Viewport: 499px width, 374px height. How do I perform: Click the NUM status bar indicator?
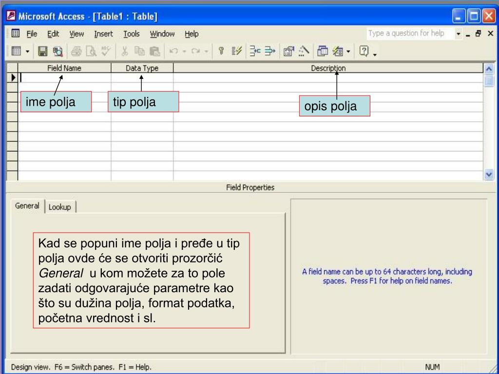432,367
